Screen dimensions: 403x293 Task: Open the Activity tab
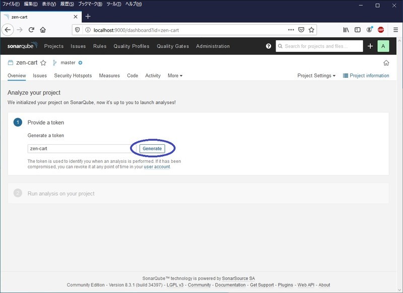153,75
